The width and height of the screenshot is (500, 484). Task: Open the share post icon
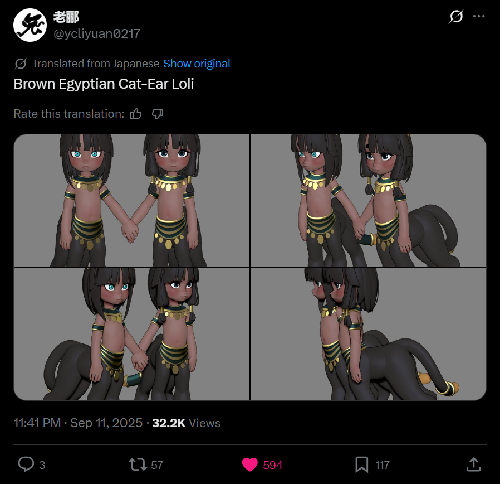click(473, 464)
